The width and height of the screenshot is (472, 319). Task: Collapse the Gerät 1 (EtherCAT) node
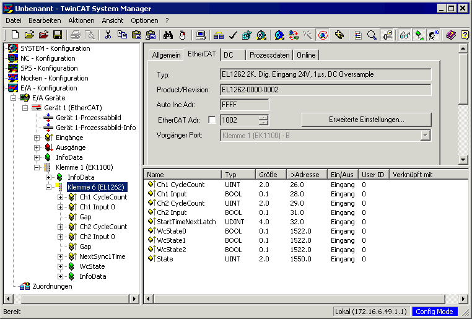point(25,108)
